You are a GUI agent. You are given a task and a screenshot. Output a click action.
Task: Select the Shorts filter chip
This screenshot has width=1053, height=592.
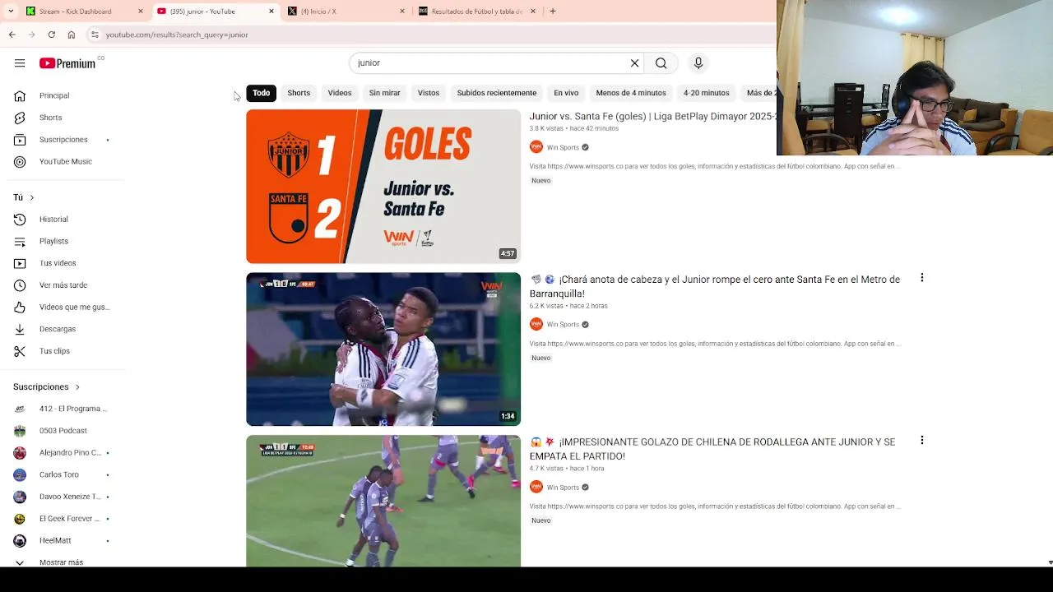click(299, 93)
